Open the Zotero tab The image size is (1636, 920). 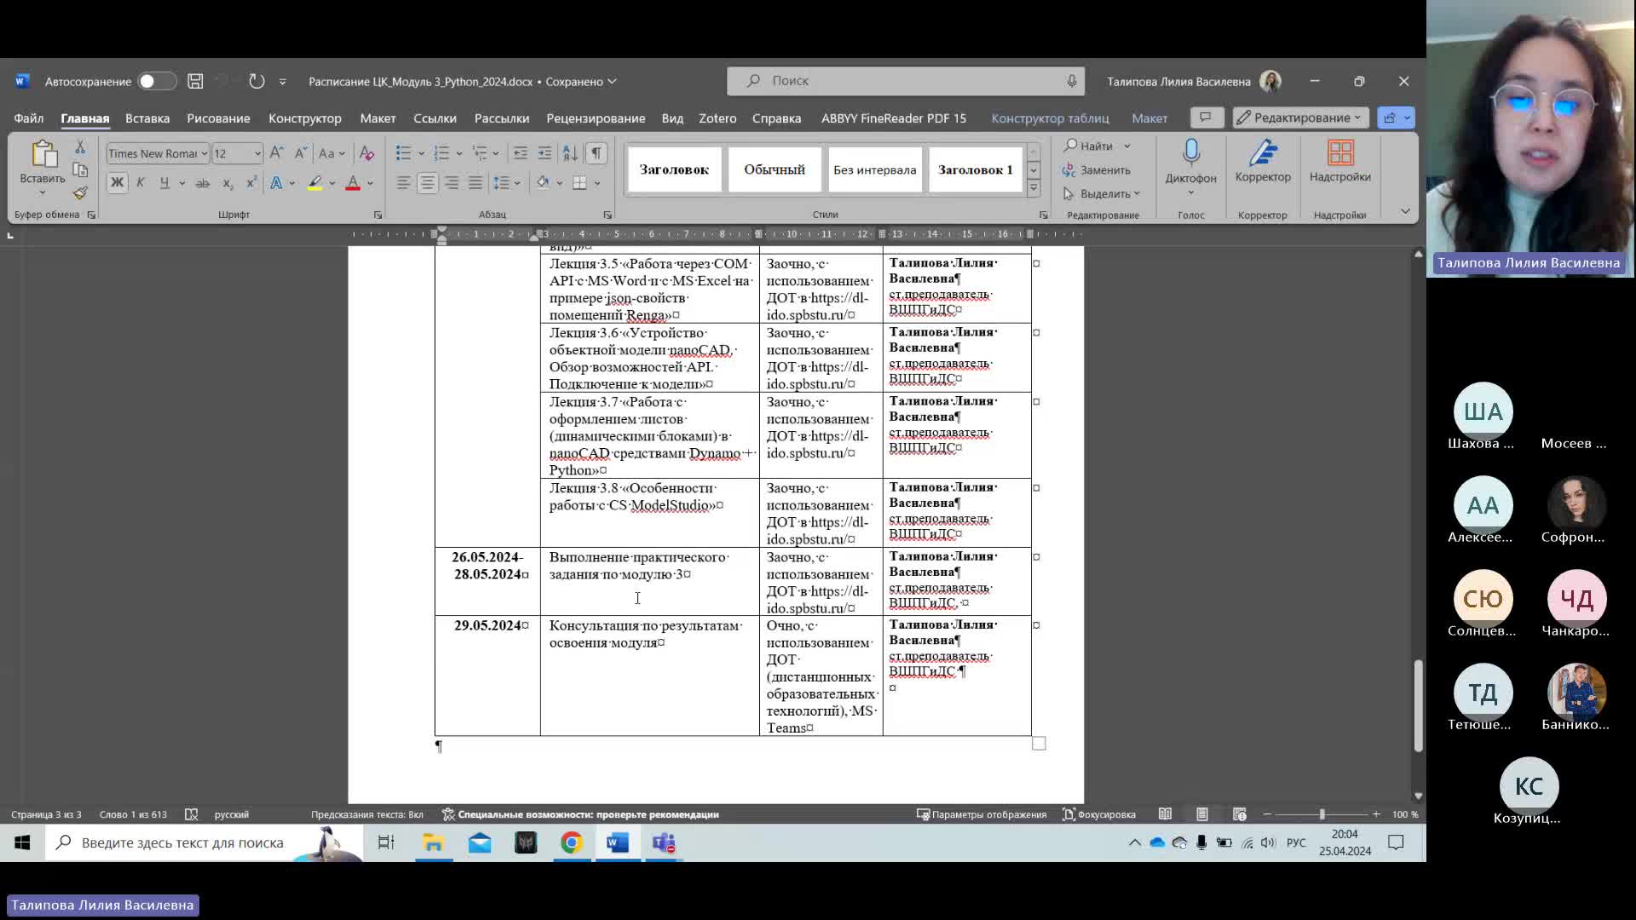717,118
